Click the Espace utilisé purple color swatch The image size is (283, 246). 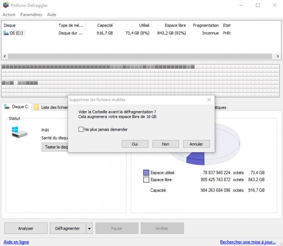(146, 173)
